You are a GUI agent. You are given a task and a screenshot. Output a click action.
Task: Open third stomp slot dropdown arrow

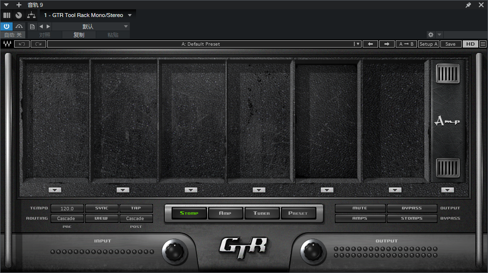[191, 190]
